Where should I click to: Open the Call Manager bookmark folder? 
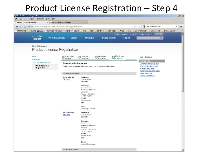click(x=111, y=31)
